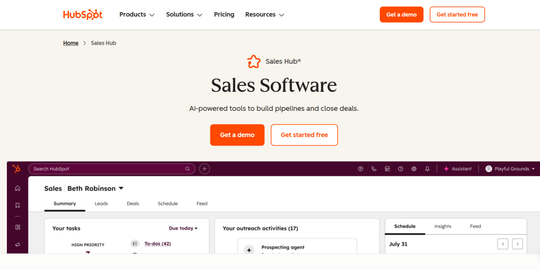Open the Pricing page link
Viewport: 540px width, 270px height.
pyautogui.click(x=224, y=14)
